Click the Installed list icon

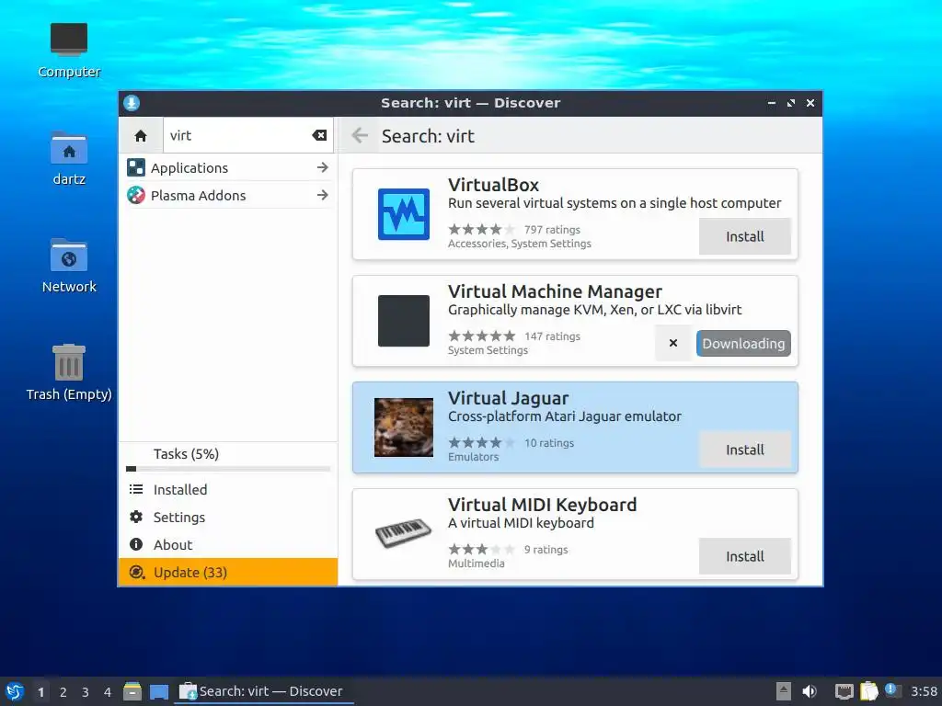pyautogui.click(x=136, y=489)
